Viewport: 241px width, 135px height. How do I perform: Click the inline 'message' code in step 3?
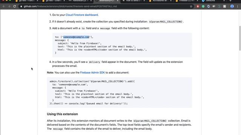[x=105, y=28]
